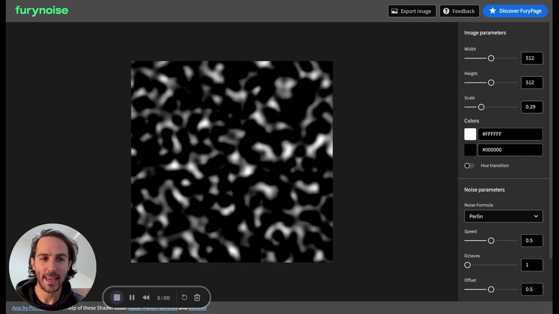Click the webcam video bubble
The width and height of the screenshot is (559, 314).
(x=53, y=267)
